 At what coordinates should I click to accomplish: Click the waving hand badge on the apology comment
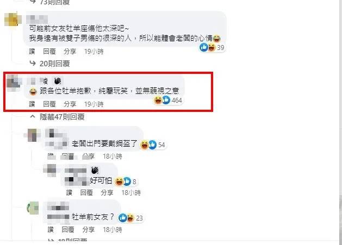coord(58,81)
